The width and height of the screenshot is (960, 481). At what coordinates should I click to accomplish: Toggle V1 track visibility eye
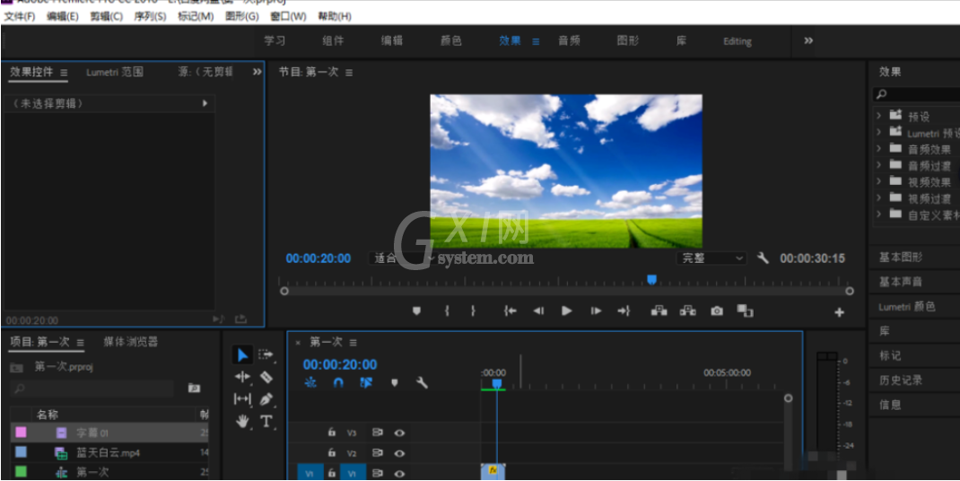[x=400, y=474]
